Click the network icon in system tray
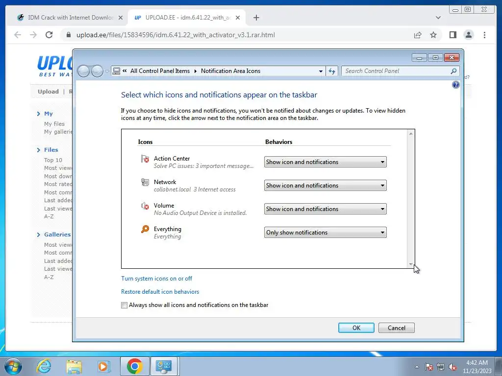 [441, 367]
